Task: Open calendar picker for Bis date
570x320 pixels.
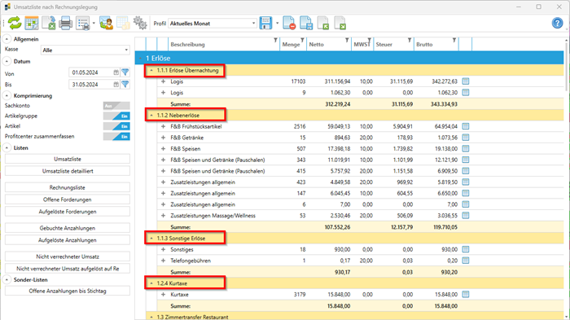Action: click(x=116, y=85)
